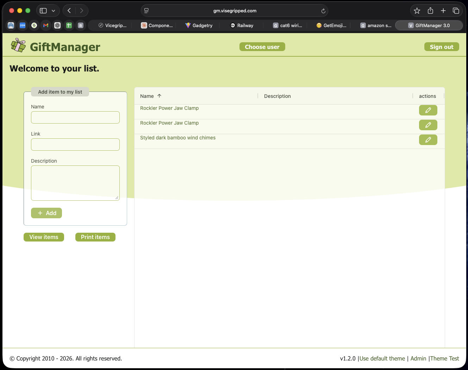Viewport: 468px width, 370px height.
Task: Open the pinned ChatGPT tab
Action: (x=57, y=25)
